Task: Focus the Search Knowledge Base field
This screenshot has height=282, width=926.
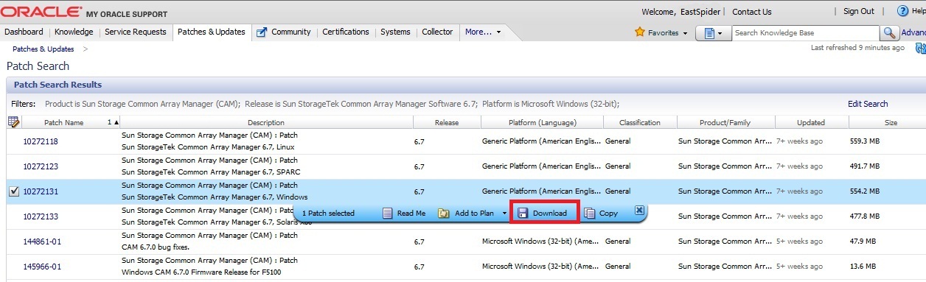Action: click(805, 33)
